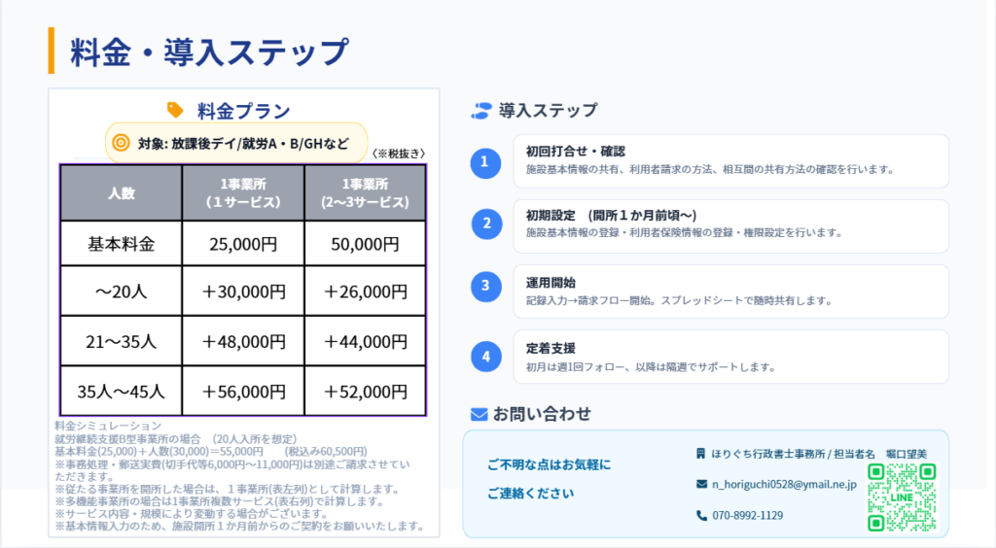This screenshot has height=548, width=996.
Task: Click the 35人〜45人 row label
Action: tap(122, 392)
